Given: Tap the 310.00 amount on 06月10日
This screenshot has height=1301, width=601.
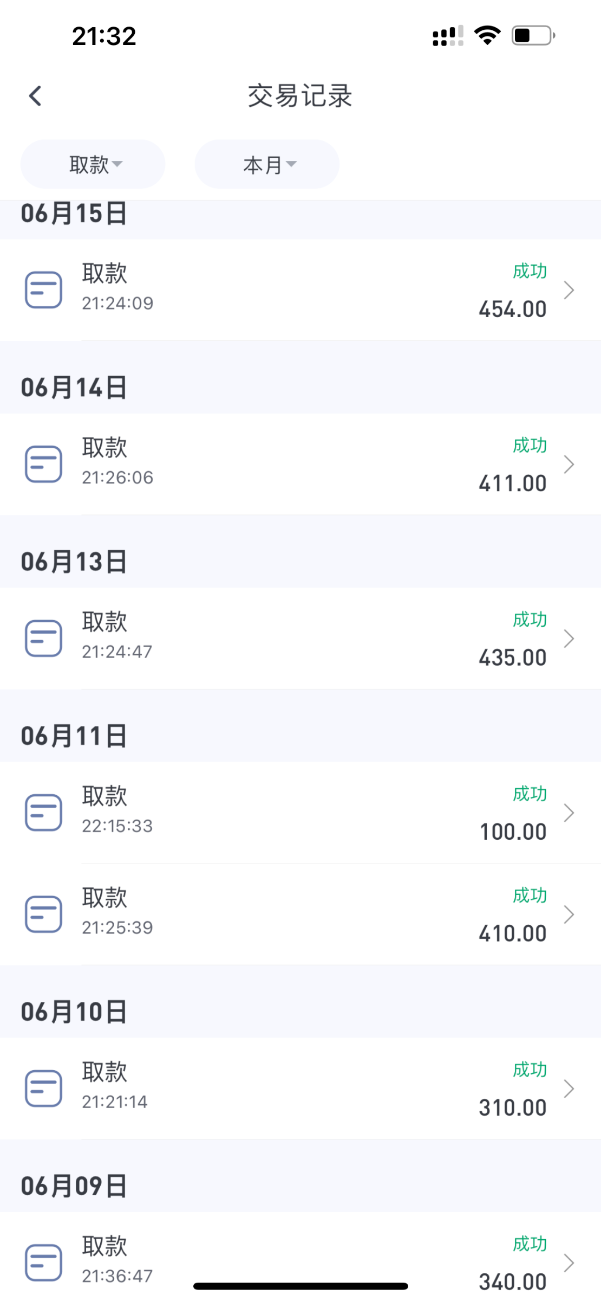Looking at the screenshot, I should 512,1107.
